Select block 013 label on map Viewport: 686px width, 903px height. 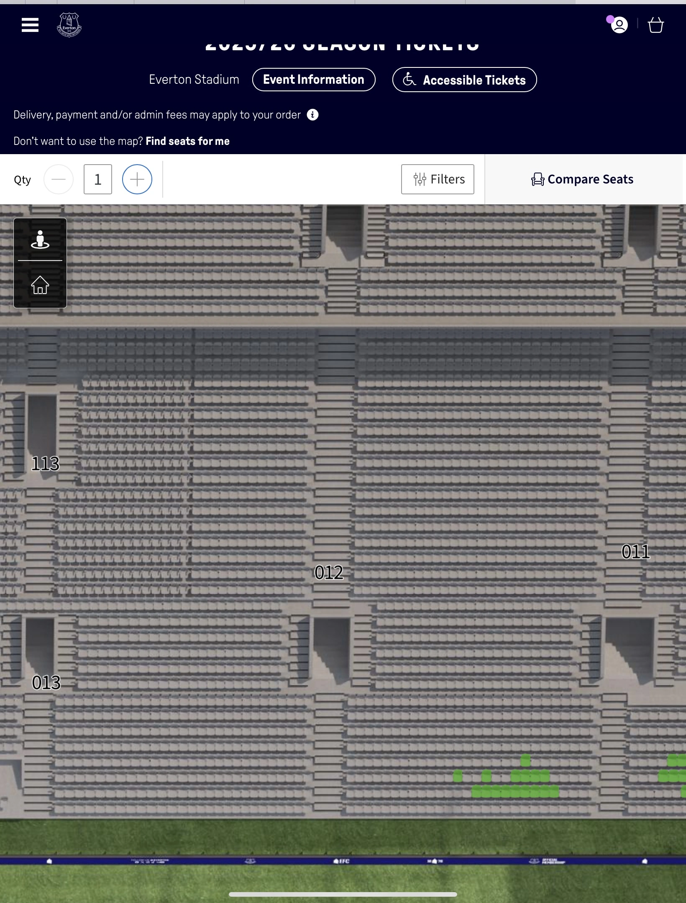pyautogui.click(x=46, y=683)
